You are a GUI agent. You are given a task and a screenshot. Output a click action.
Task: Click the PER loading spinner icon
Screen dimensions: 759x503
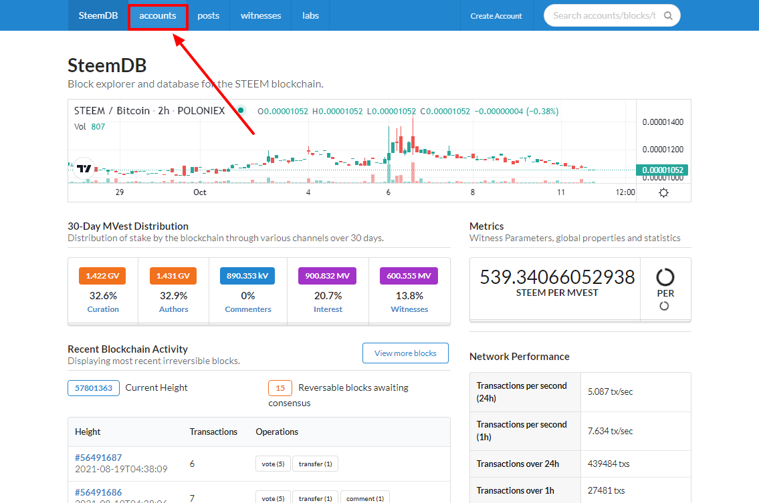[x=665, y=277]
